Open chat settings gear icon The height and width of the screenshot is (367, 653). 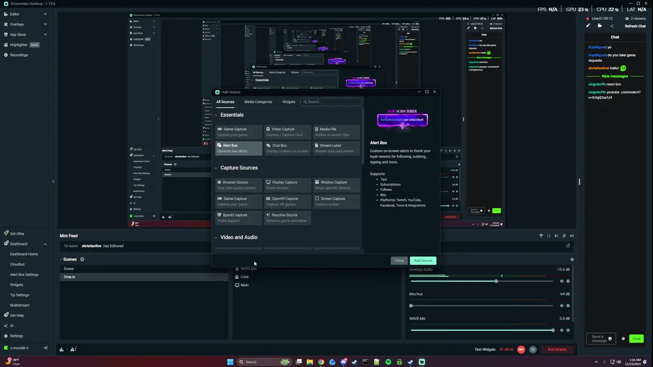pyautogui.click(x=623, y=338)
